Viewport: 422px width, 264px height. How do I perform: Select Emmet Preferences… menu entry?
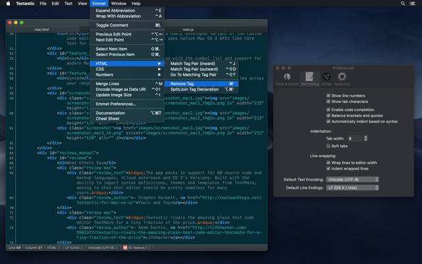tap(116, 104)
